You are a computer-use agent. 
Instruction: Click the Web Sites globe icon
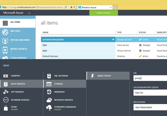pyautogui.click(x=5, y=32)
